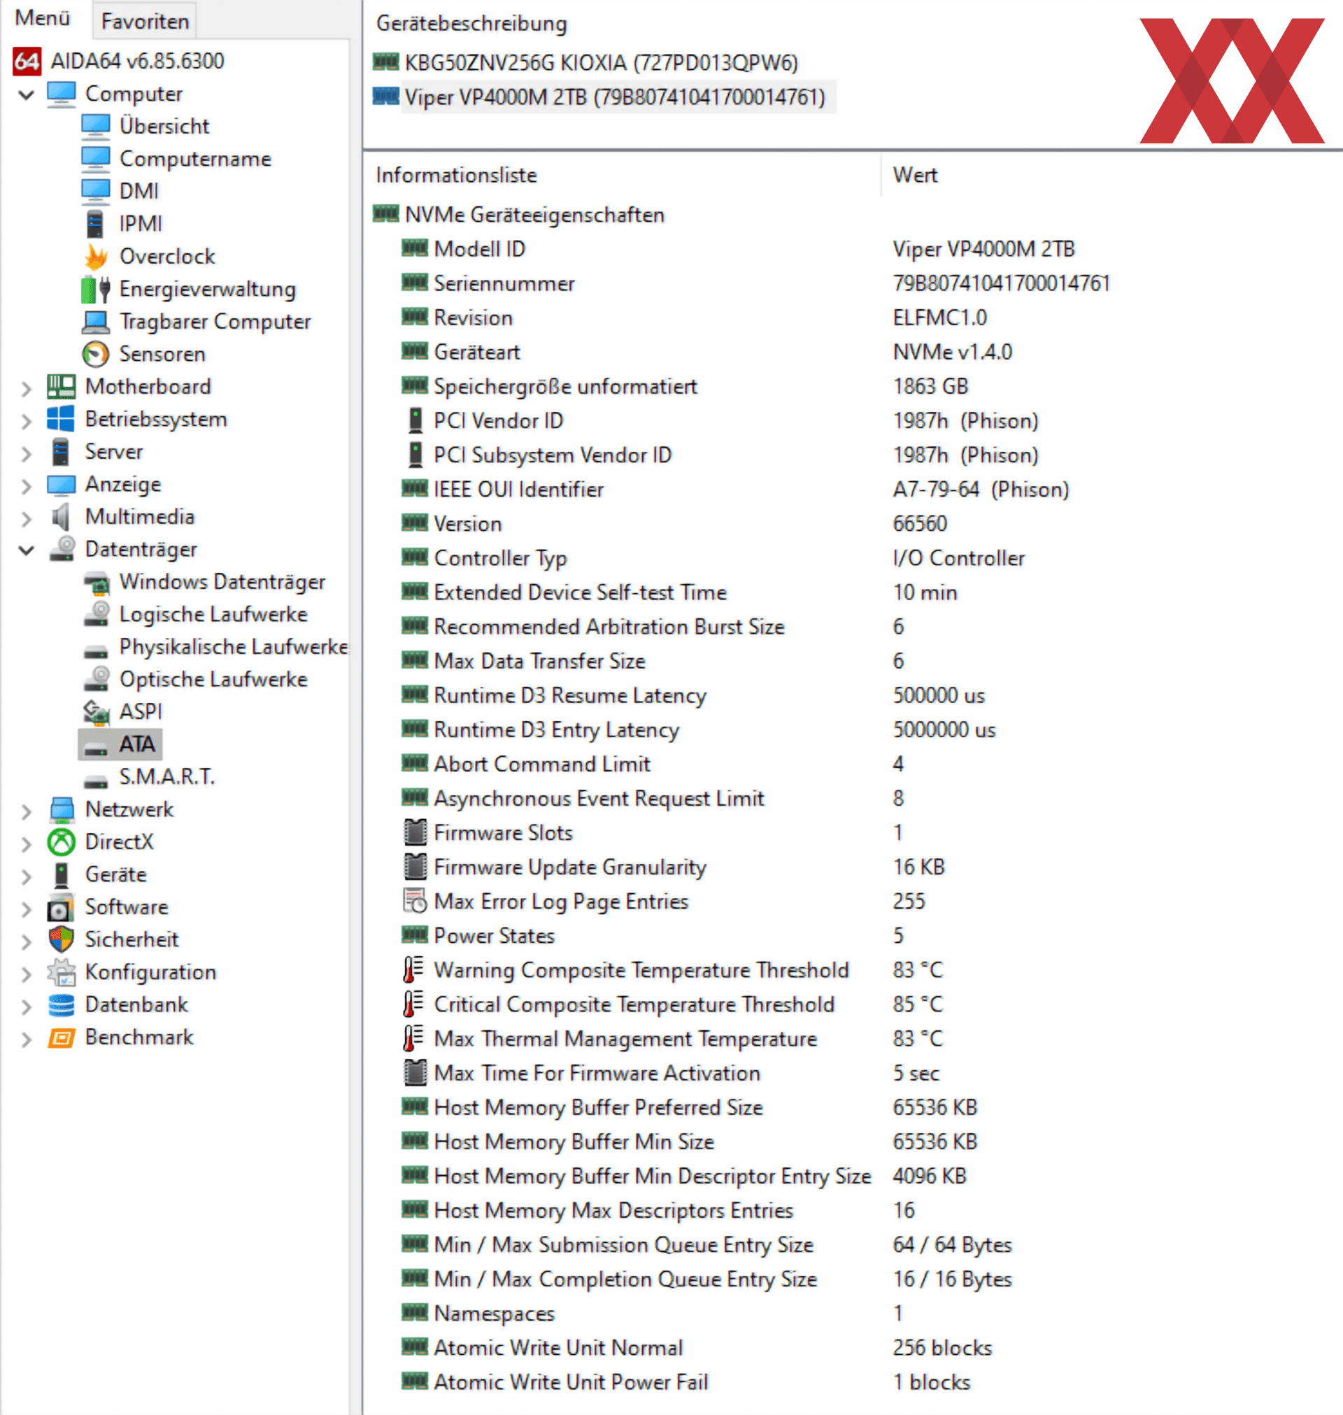Click the AIDA64 v6.85.6300 root icon

point(27,62)
